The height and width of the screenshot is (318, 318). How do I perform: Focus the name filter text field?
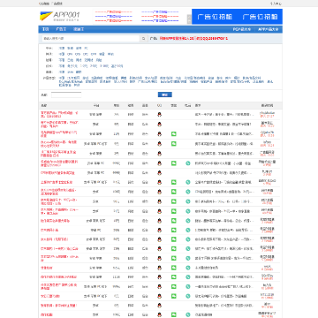66,95
